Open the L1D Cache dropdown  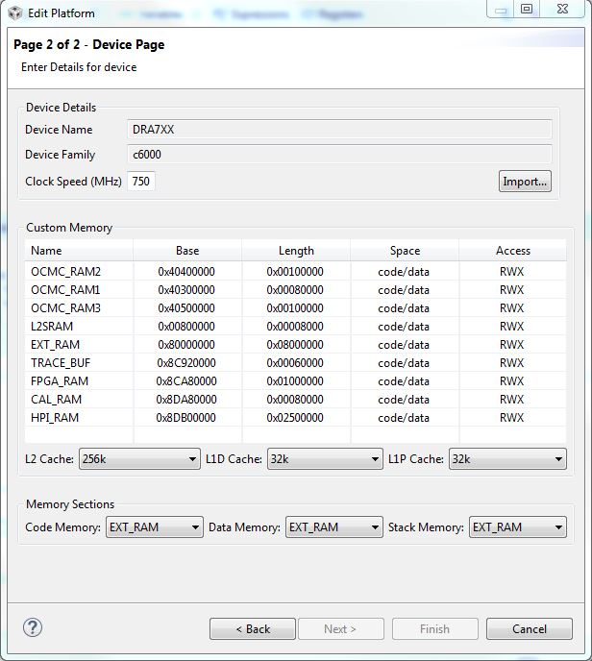pyautogui.click(x=325, y=458)
